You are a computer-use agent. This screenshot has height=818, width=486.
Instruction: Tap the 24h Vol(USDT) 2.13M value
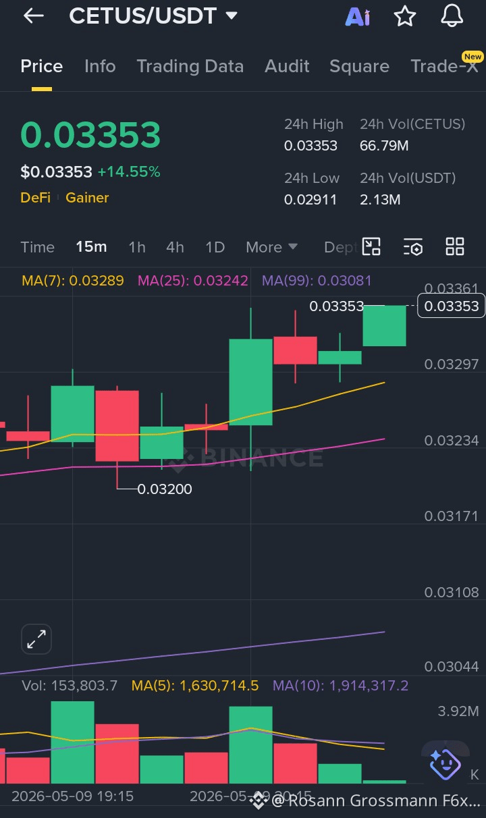point(380,200)
